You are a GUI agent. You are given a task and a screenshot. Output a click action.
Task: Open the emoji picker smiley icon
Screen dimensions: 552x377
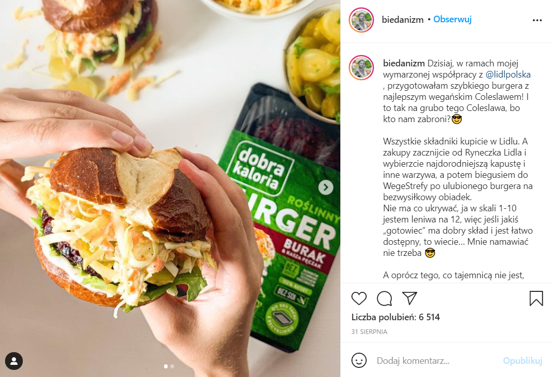359,360
